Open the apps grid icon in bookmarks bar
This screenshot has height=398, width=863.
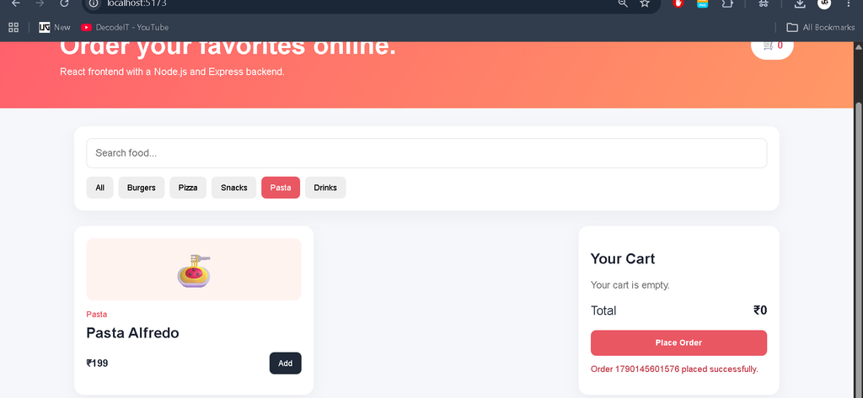tap(13, 28)
